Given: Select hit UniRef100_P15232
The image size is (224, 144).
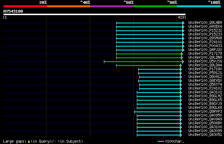Looking at the screenshot, I should (205, 30).
